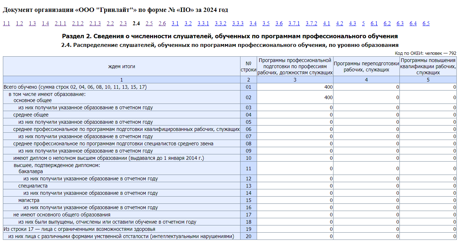
Task: Switch to section 4.1
Action: click(x=327, y=23)
